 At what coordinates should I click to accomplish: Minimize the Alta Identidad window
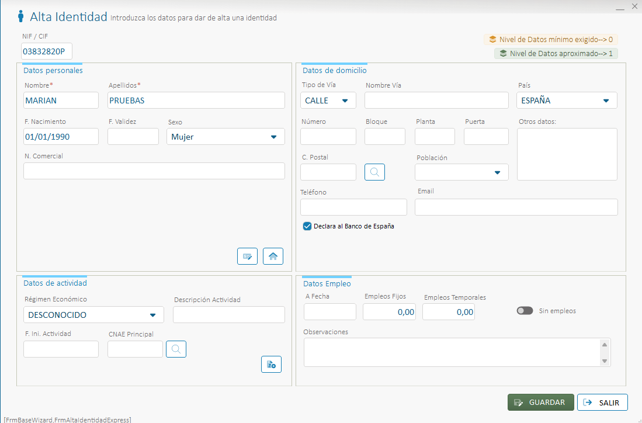pyautogui.click(x=620, y=8)
